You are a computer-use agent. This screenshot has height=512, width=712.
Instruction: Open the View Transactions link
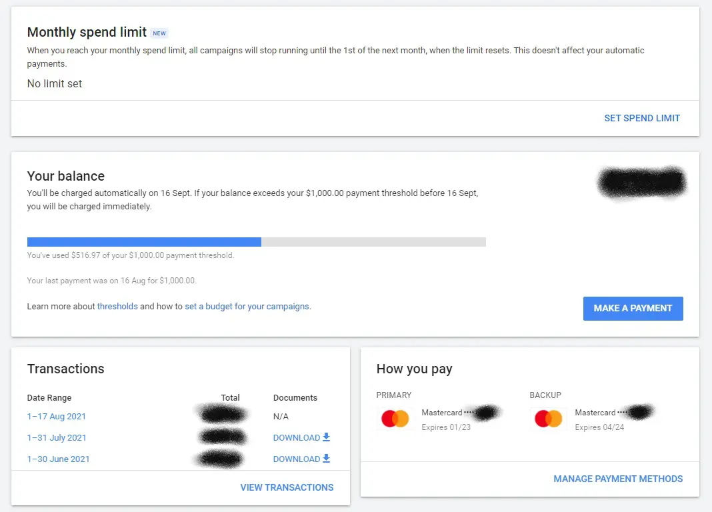coord(287,487)
